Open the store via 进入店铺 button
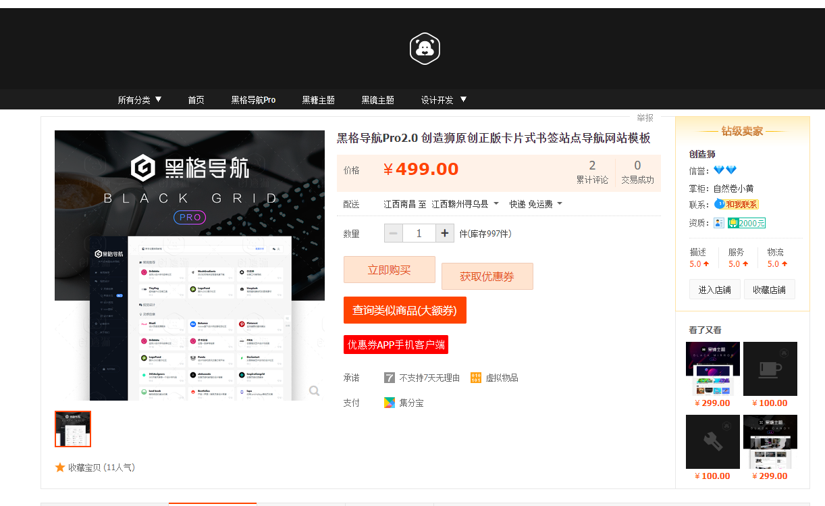The height and width of the screenshot is (506, 825). click(714, 288)
